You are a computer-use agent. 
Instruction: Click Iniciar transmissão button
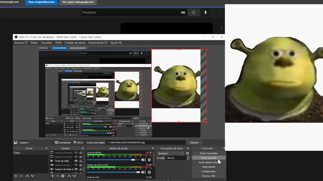point(209,153)
